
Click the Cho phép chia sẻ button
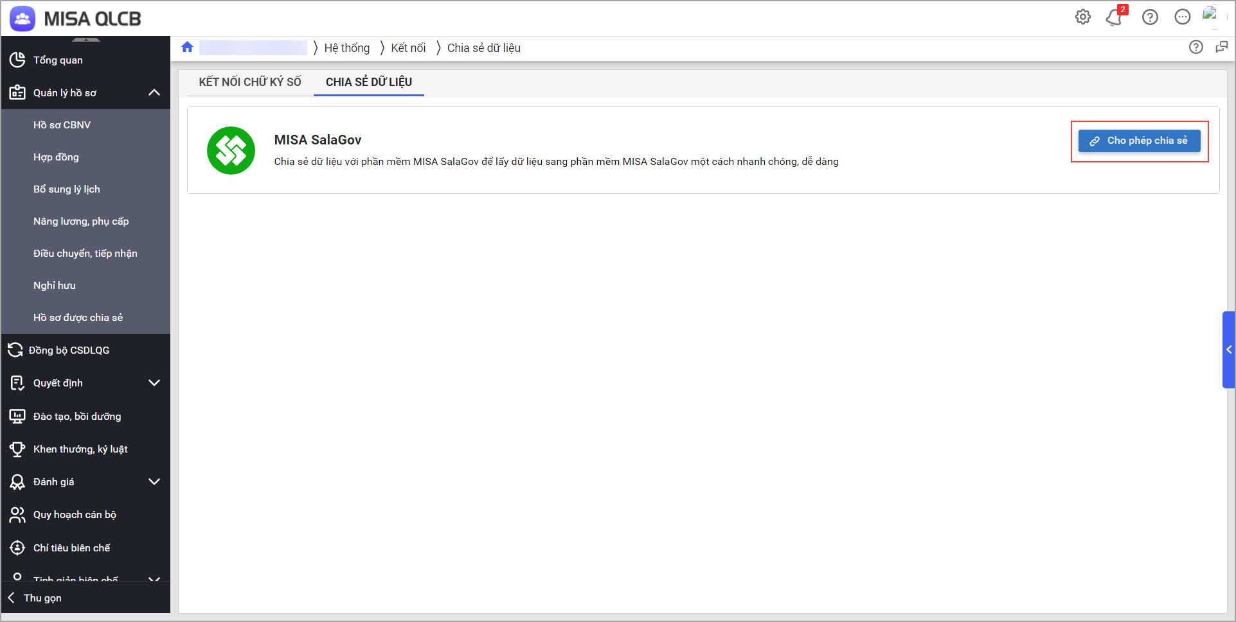click(x=1139, y=141)
